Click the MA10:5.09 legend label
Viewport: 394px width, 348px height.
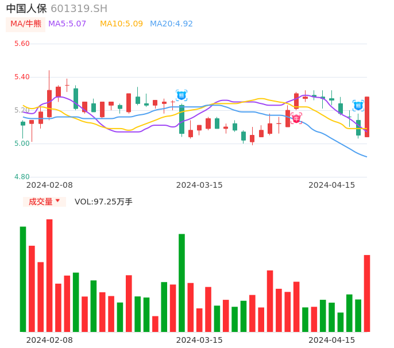(x=121, y=24)
